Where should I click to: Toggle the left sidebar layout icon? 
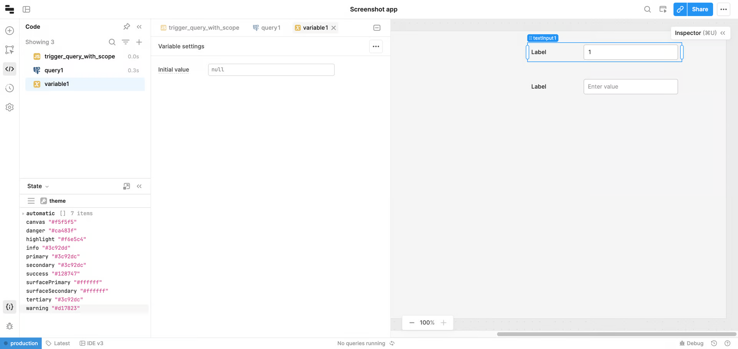click(27, 9)
